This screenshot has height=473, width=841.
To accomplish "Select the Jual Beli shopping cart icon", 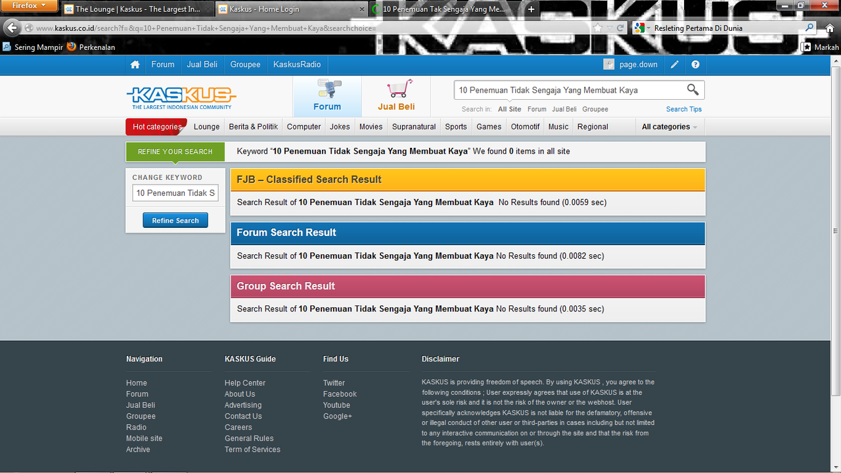I will 396,97.
